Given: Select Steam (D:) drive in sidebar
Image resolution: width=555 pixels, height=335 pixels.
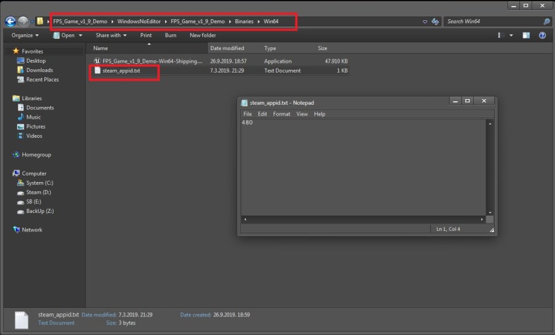Looking at the screenshot, I should [38, 193].
